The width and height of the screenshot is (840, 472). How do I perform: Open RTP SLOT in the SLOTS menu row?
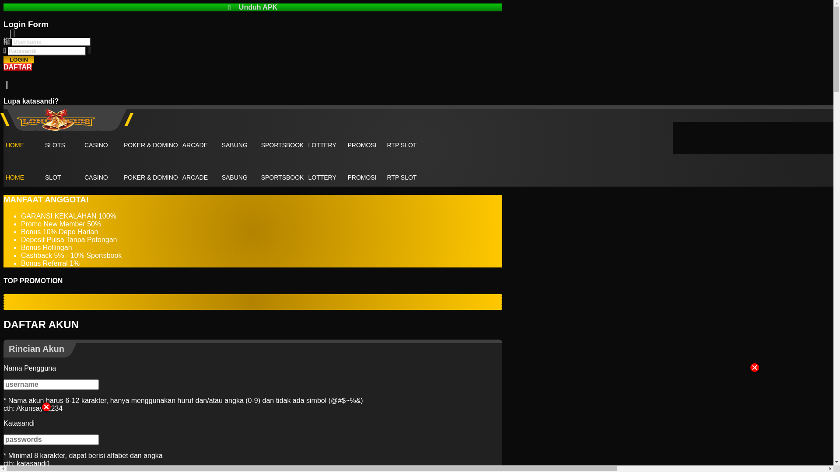point(402,145)
